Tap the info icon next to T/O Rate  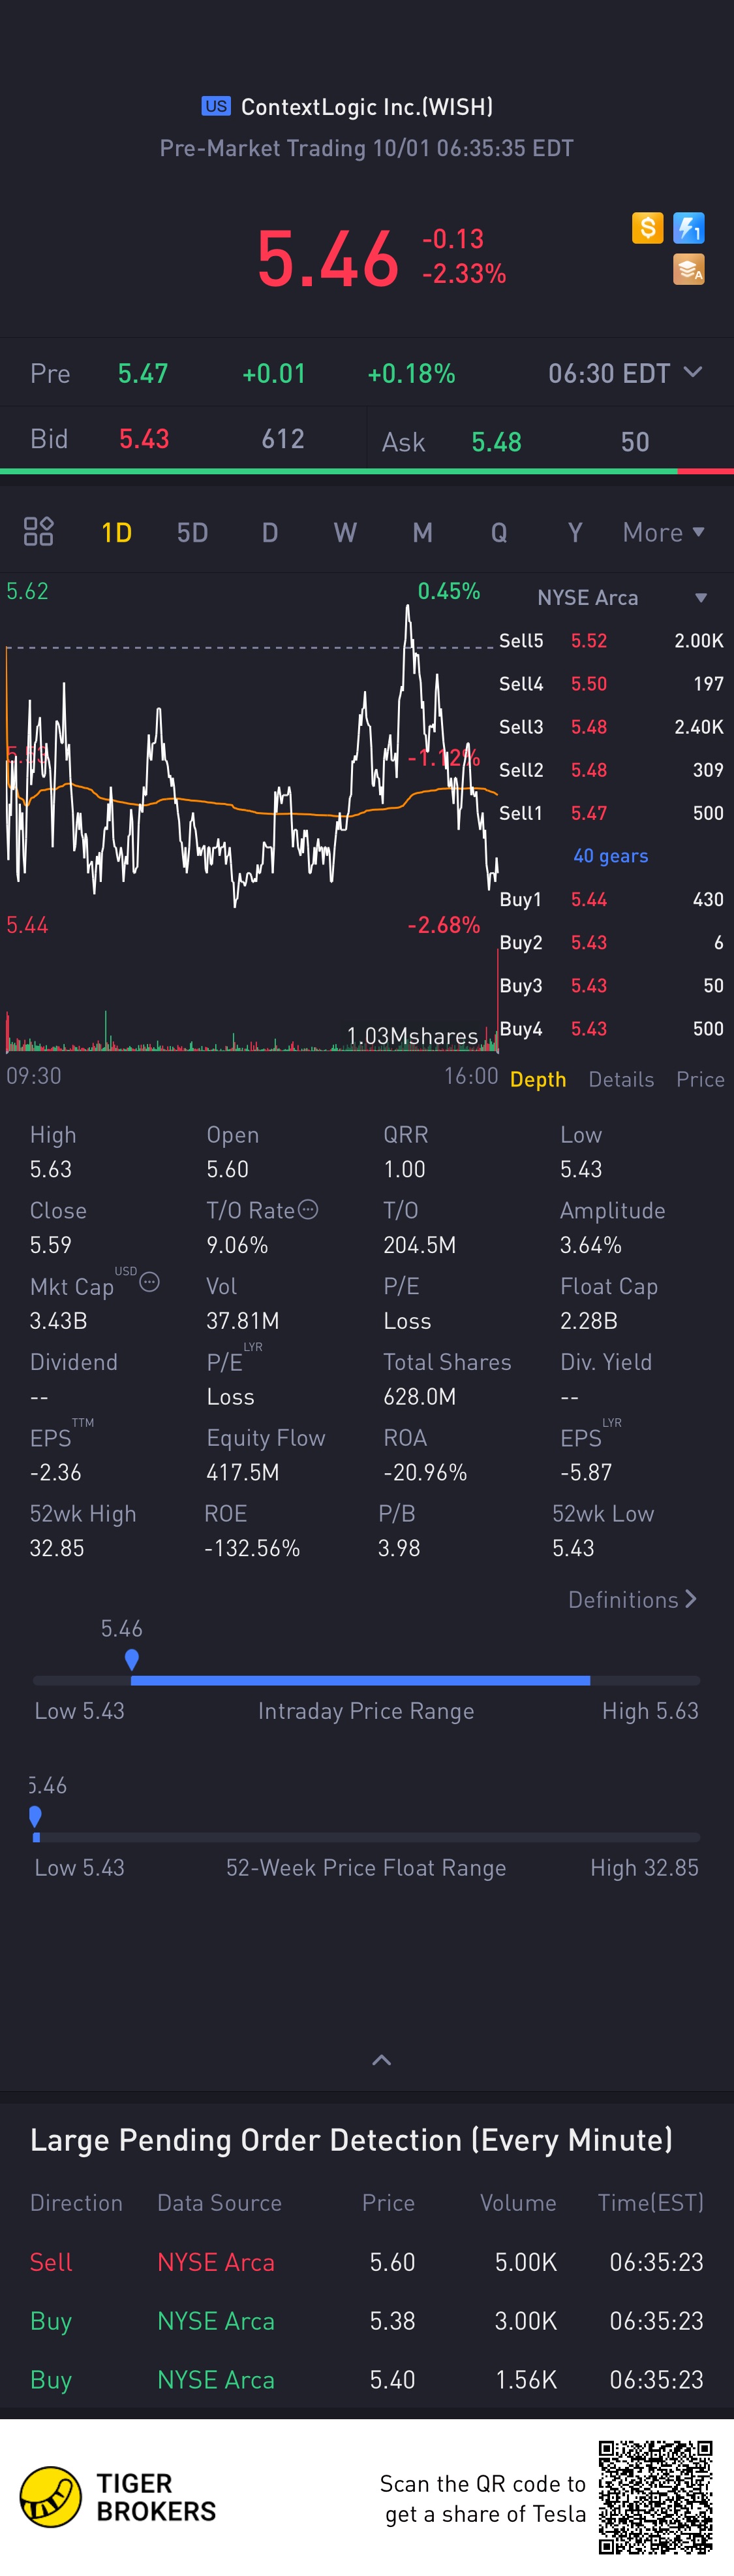click(309, 1209)
